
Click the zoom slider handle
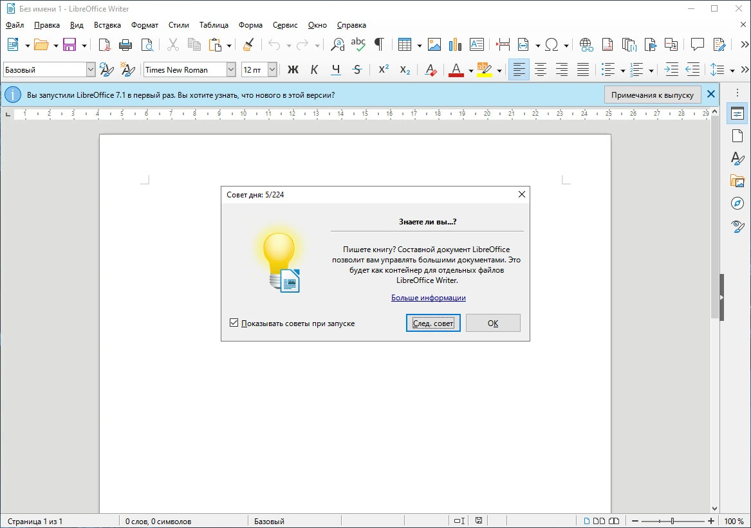click(672, 521)
